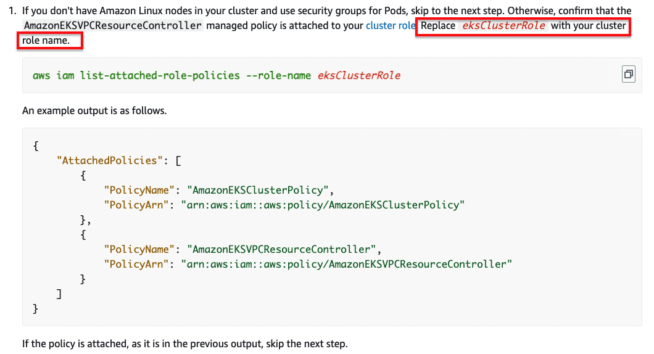Viewport: 654px width, 354px height.
Task: Click the AmazonEKSVPCResourceController ARN string
Action: [346, 264]
